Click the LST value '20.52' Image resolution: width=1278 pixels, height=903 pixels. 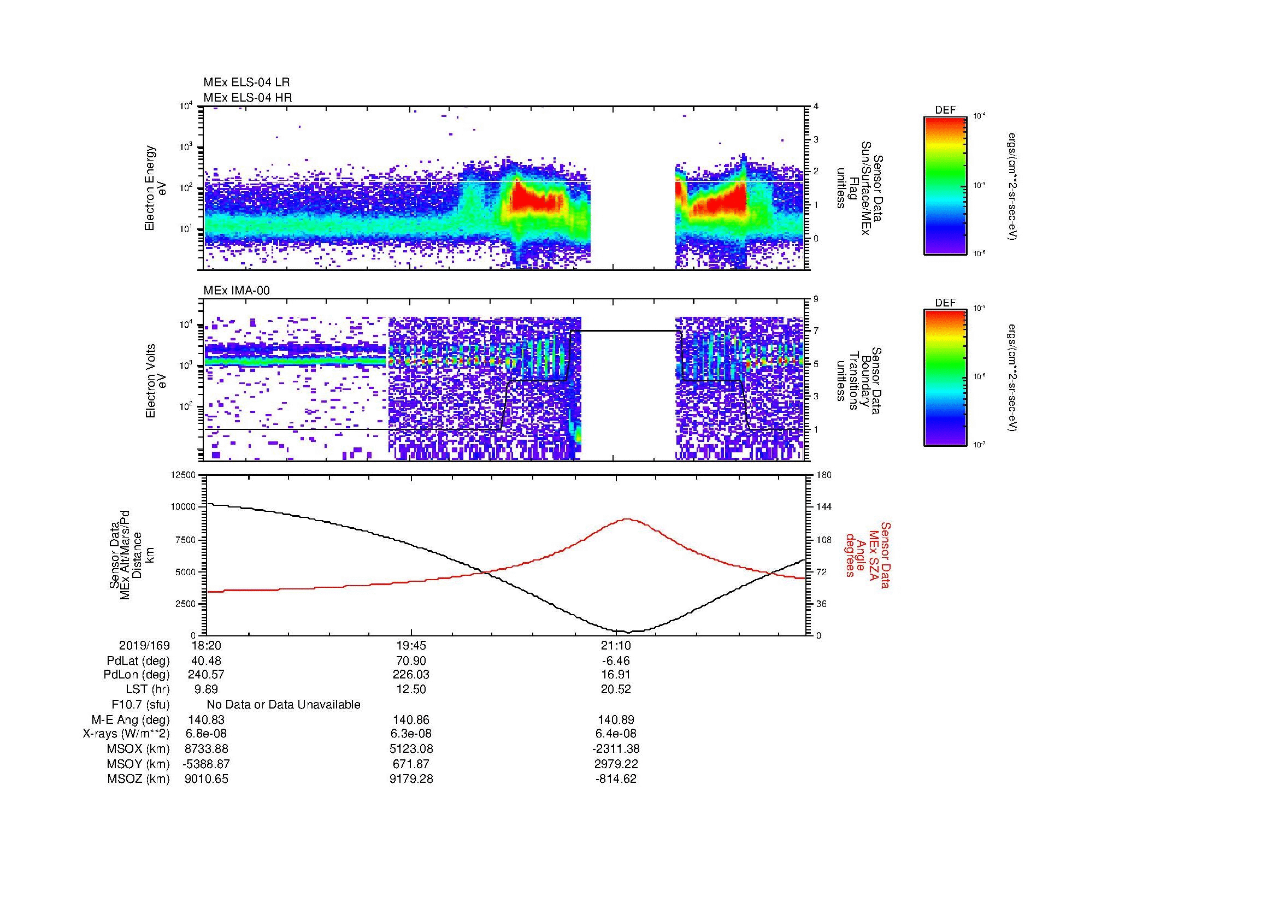[x=616, y=689]
